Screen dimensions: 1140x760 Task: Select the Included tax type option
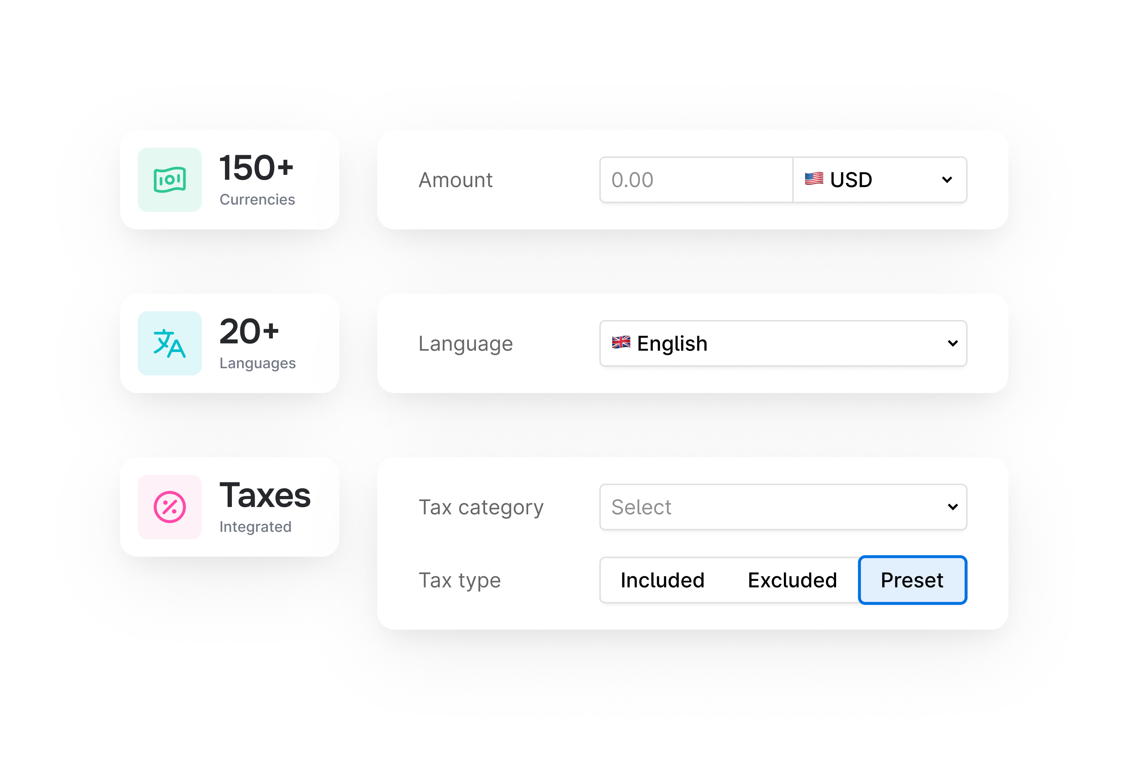[661, 580]
